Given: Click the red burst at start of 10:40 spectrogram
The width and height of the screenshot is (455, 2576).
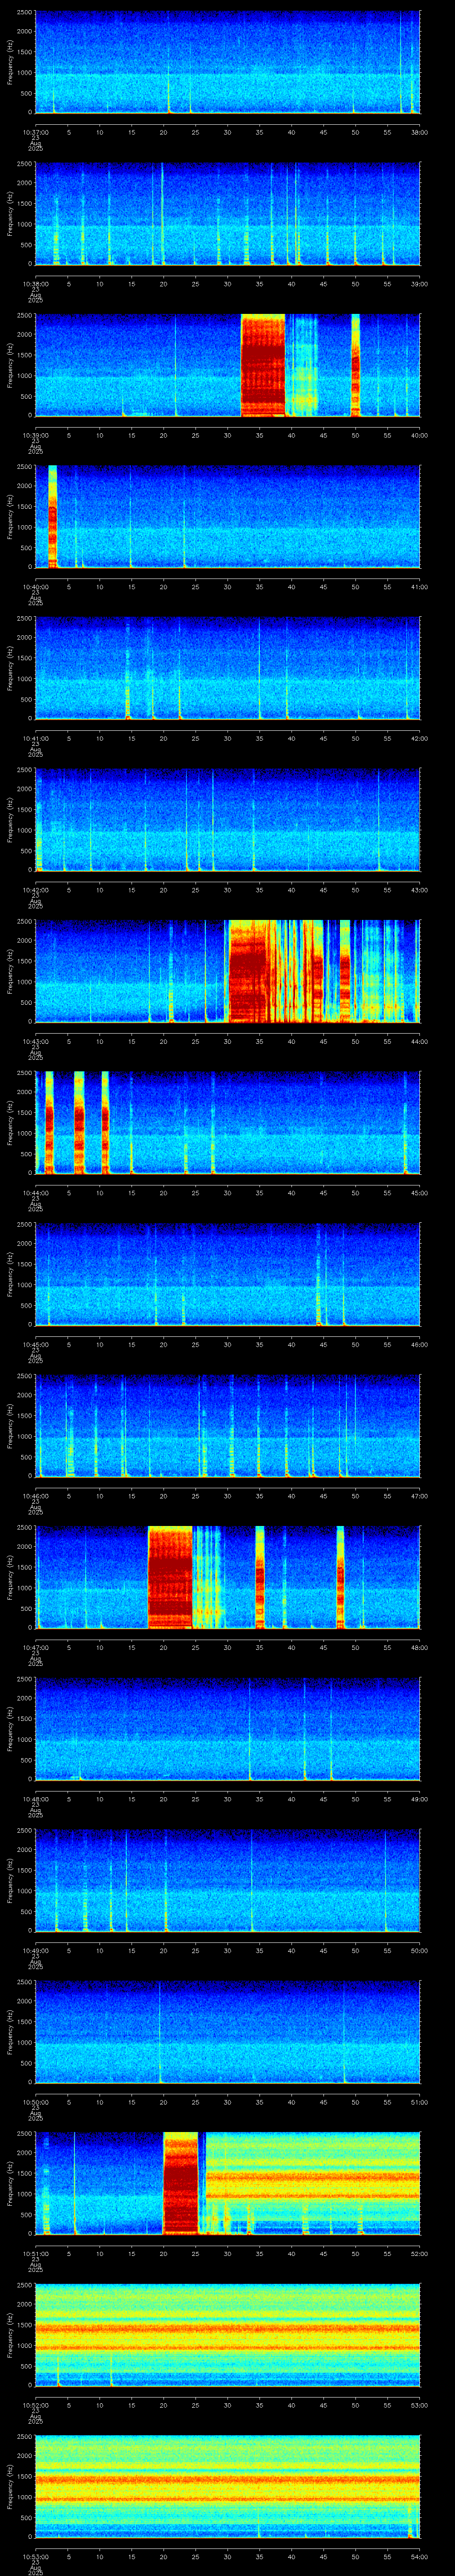Looking at the screenshot, I should [x=52, y=516].
